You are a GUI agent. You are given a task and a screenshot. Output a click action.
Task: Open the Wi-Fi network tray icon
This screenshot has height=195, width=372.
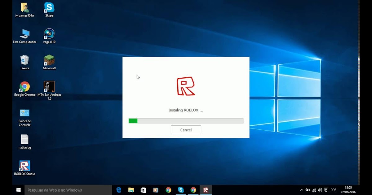314,190
